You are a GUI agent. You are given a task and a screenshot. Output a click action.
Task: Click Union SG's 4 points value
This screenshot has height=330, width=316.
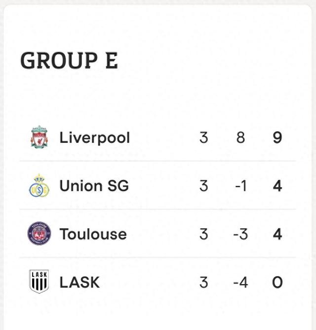[x=277, y=186]
